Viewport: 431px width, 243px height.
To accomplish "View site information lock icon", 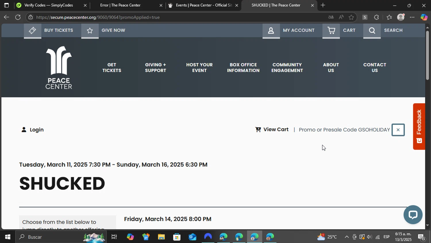I will [x=31, y=17].
